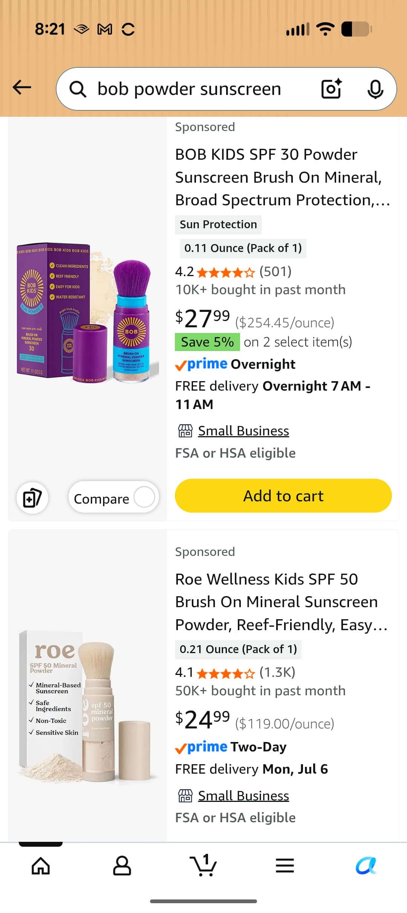This screenshot has width=407, height=913.
Task: Open the account profile tab
Action: pos(122,866)
